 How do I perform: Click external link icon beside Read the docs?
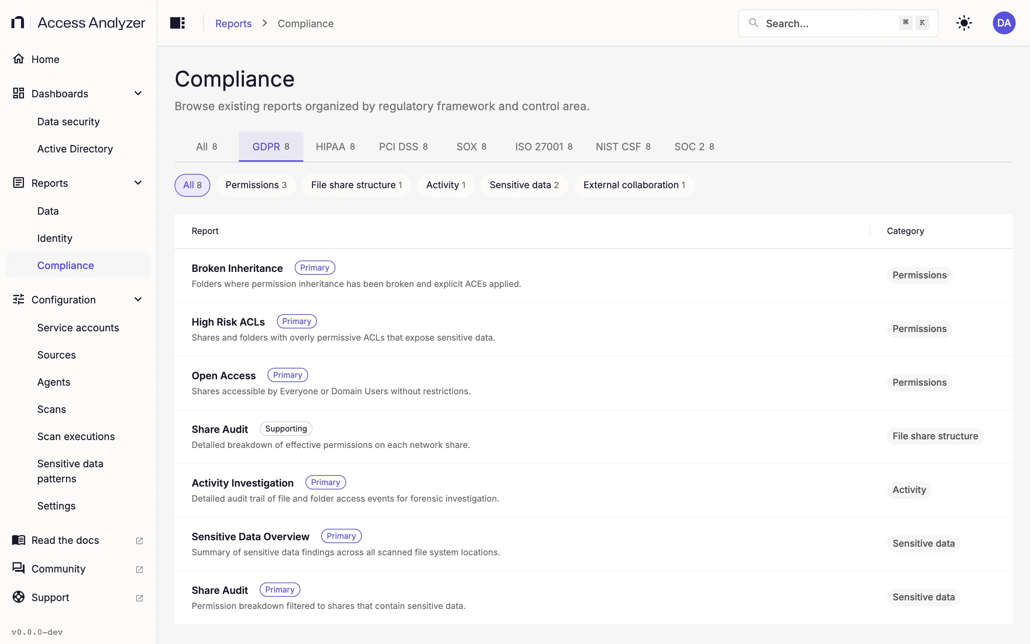click(x=139, y=541)
